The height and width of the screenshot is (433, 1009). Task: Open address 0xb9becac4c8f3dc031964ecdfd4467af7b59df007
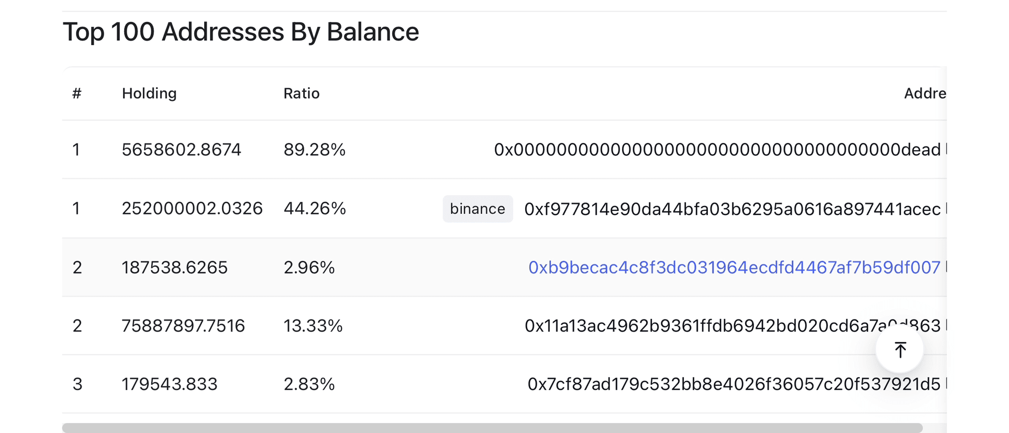pos(734,267)
